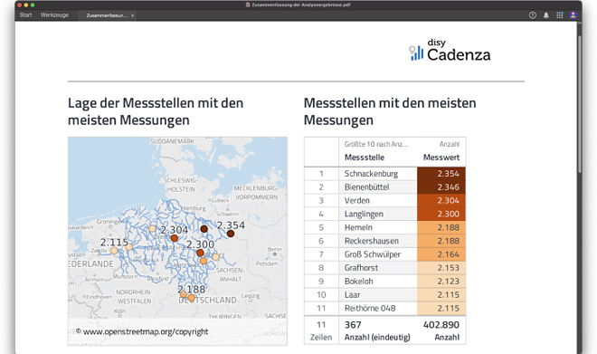Viewport: 597px width, 354px height.
Task: Select the Reithörne 048 table row
Action: (385, 308)
